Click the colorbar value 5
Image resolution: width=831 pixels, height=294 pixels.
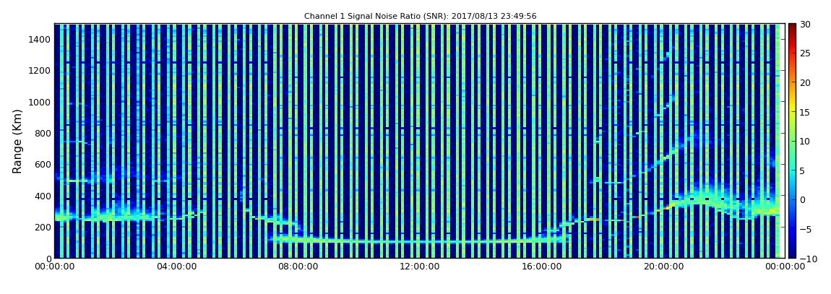(x=803, y=170)
